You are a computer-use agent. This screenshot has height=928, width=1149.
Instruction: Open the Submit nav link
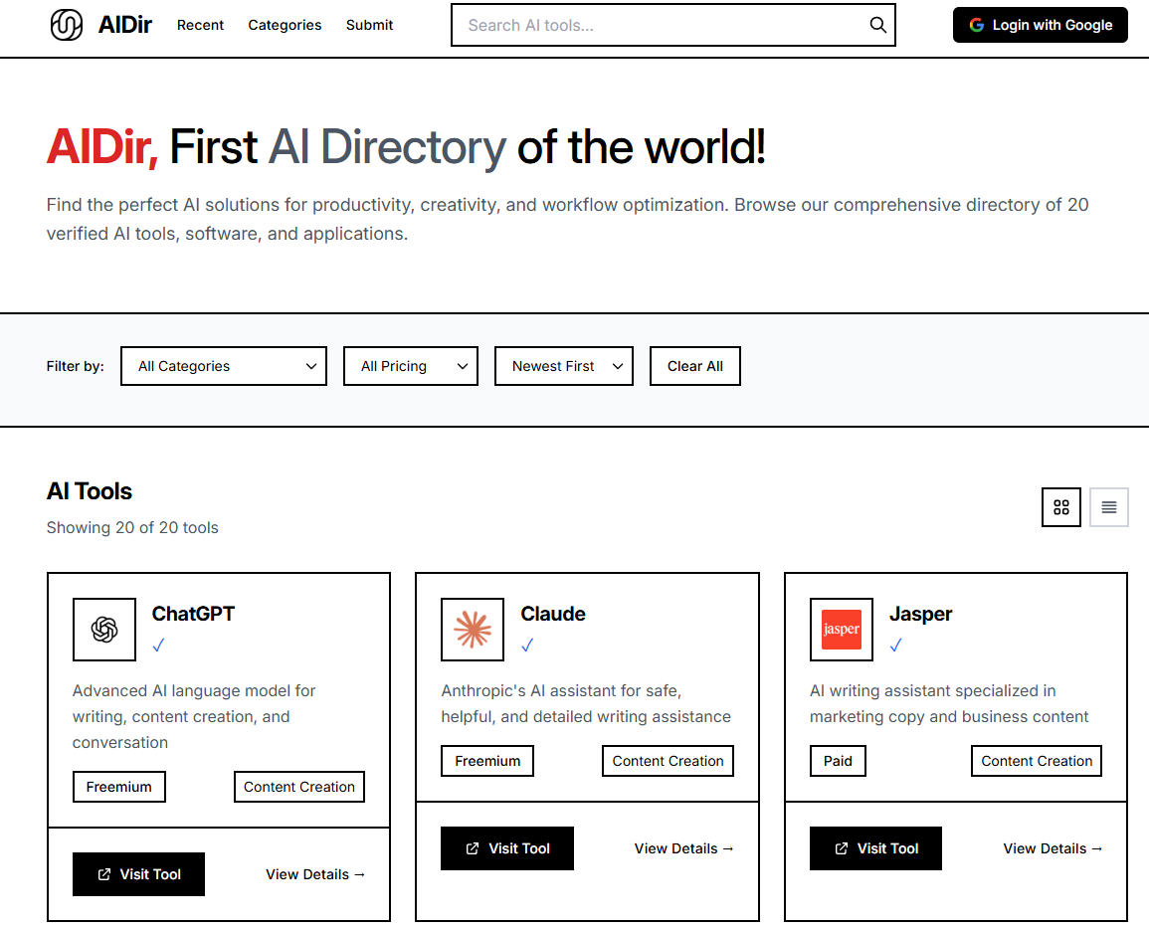[369, 25]
